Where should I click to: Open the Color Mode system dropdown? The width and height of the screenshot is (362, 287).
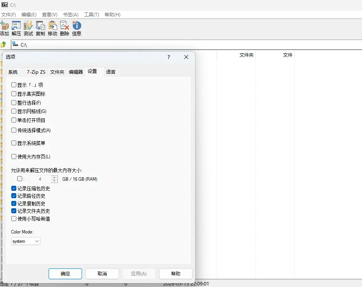pos(26,241)
